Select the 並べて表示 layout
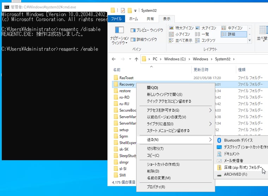This screenshot has width=268, height=196. [x=181, y=40]
